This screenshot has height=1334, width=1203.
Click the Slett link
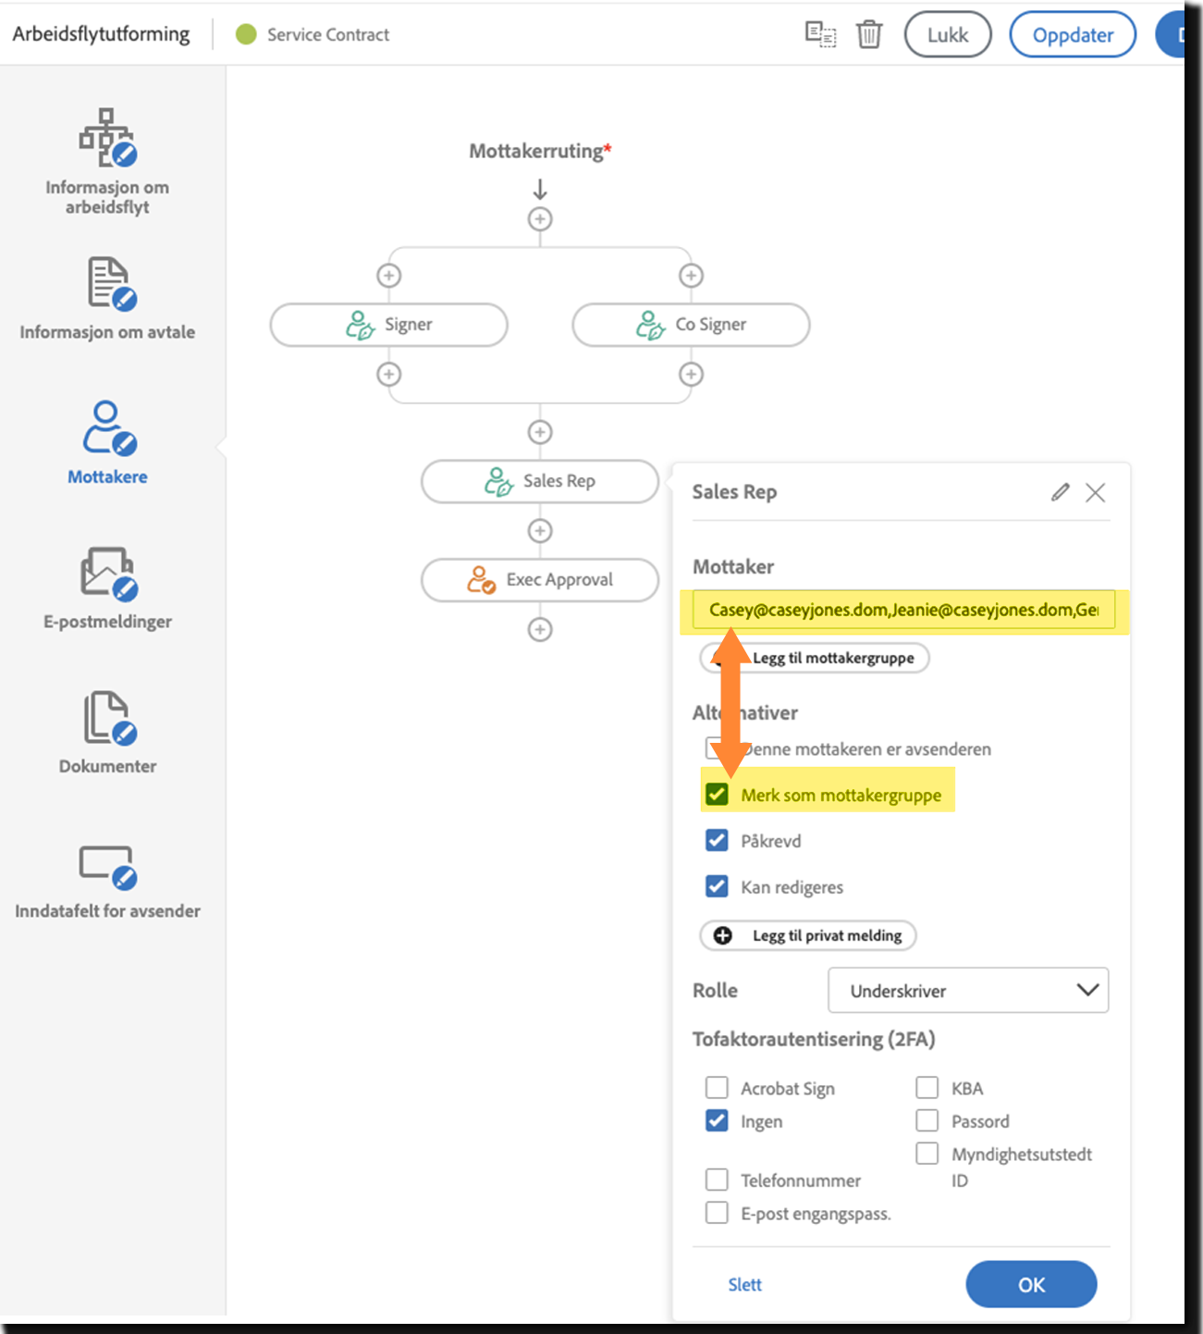(744, 1285)
